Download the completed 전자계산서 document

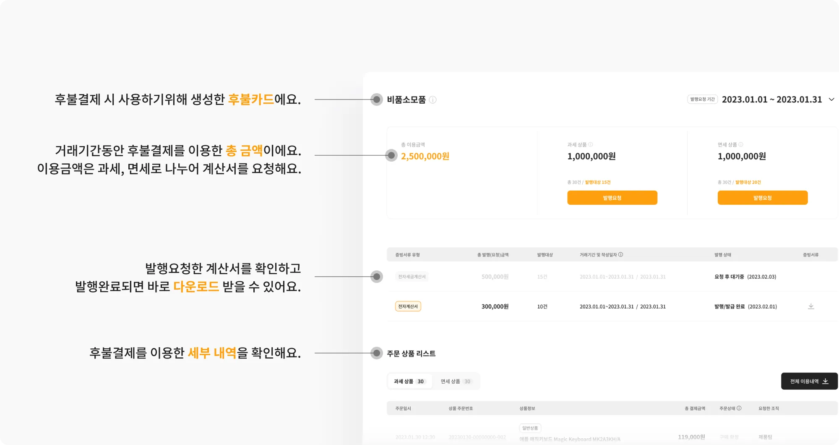click(811, 306)
